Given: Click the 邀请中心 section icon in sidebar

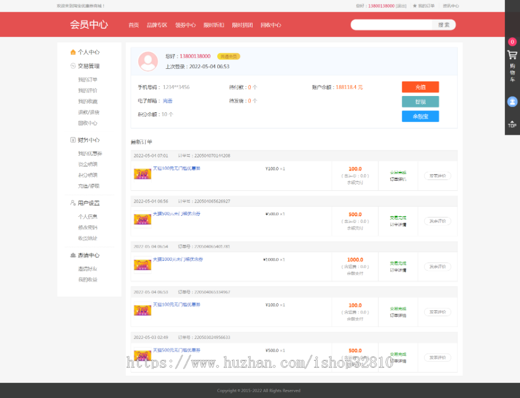Looking at the screenshot, I should [x=73, y=255].
